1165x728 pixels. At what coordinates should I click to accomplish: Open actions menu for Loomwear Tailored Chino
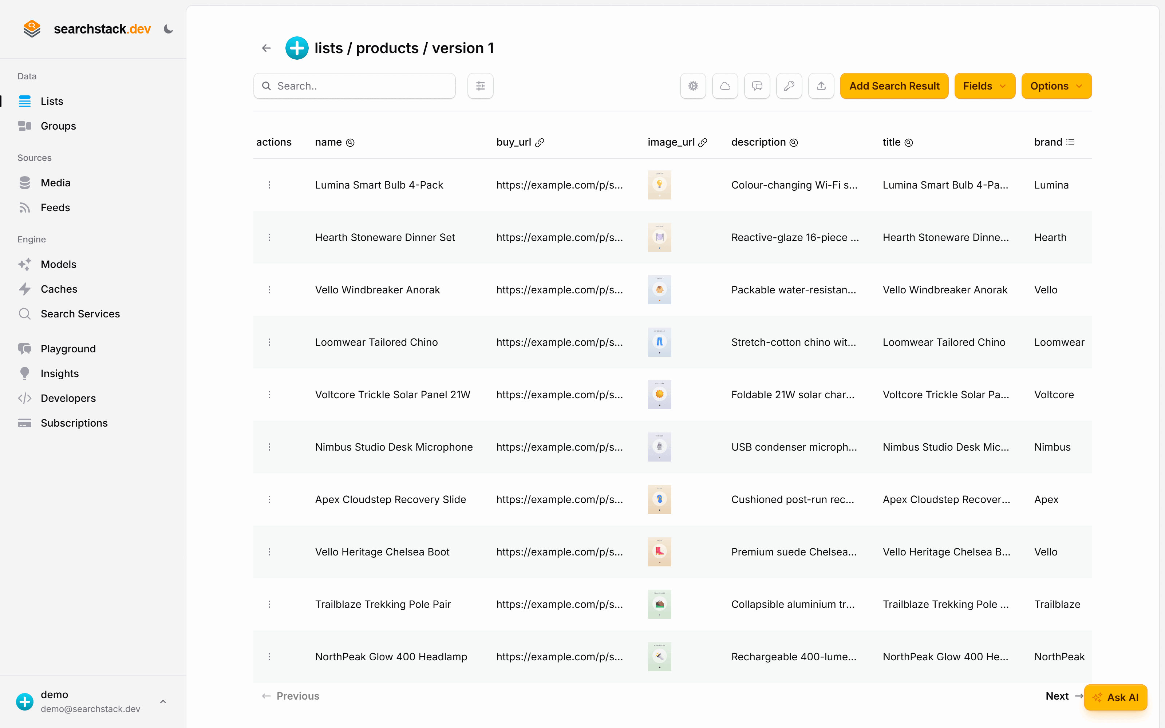(x=269, y=342)
